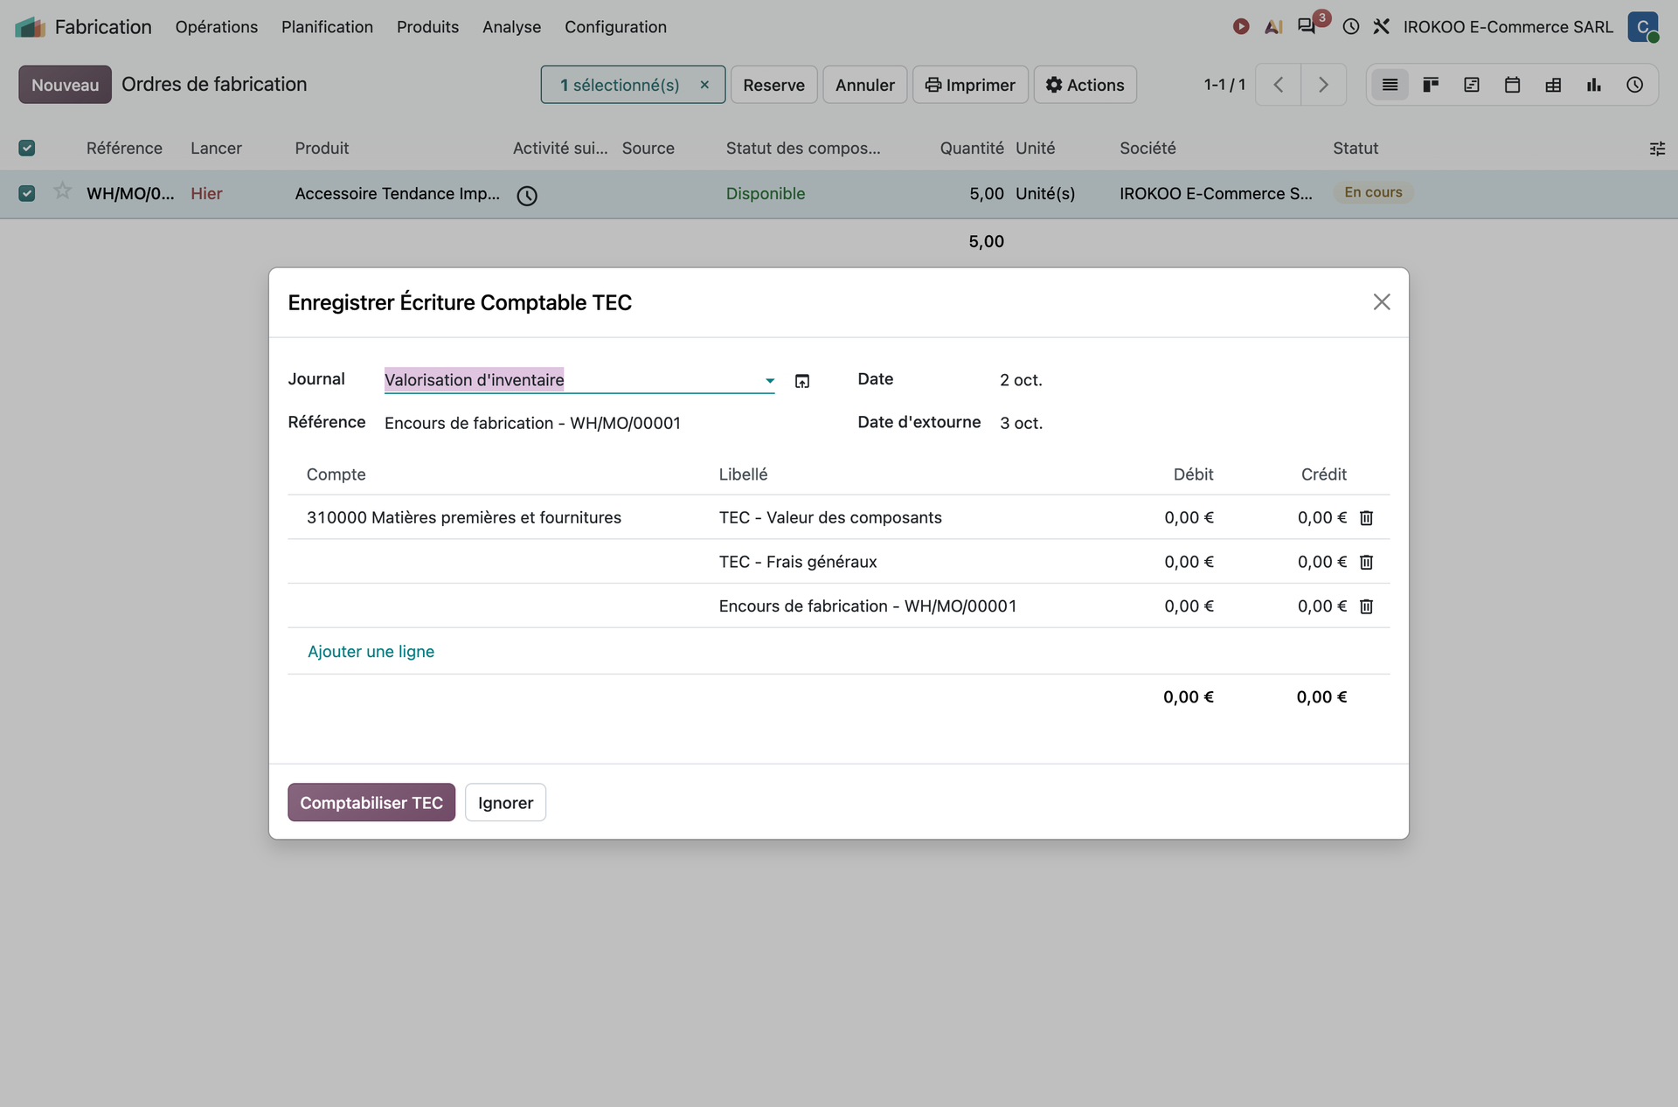The width and height of the screenshot is (1678, 1107).
Task: Open the Actions dropdown
Action: tap(1085, 85)
